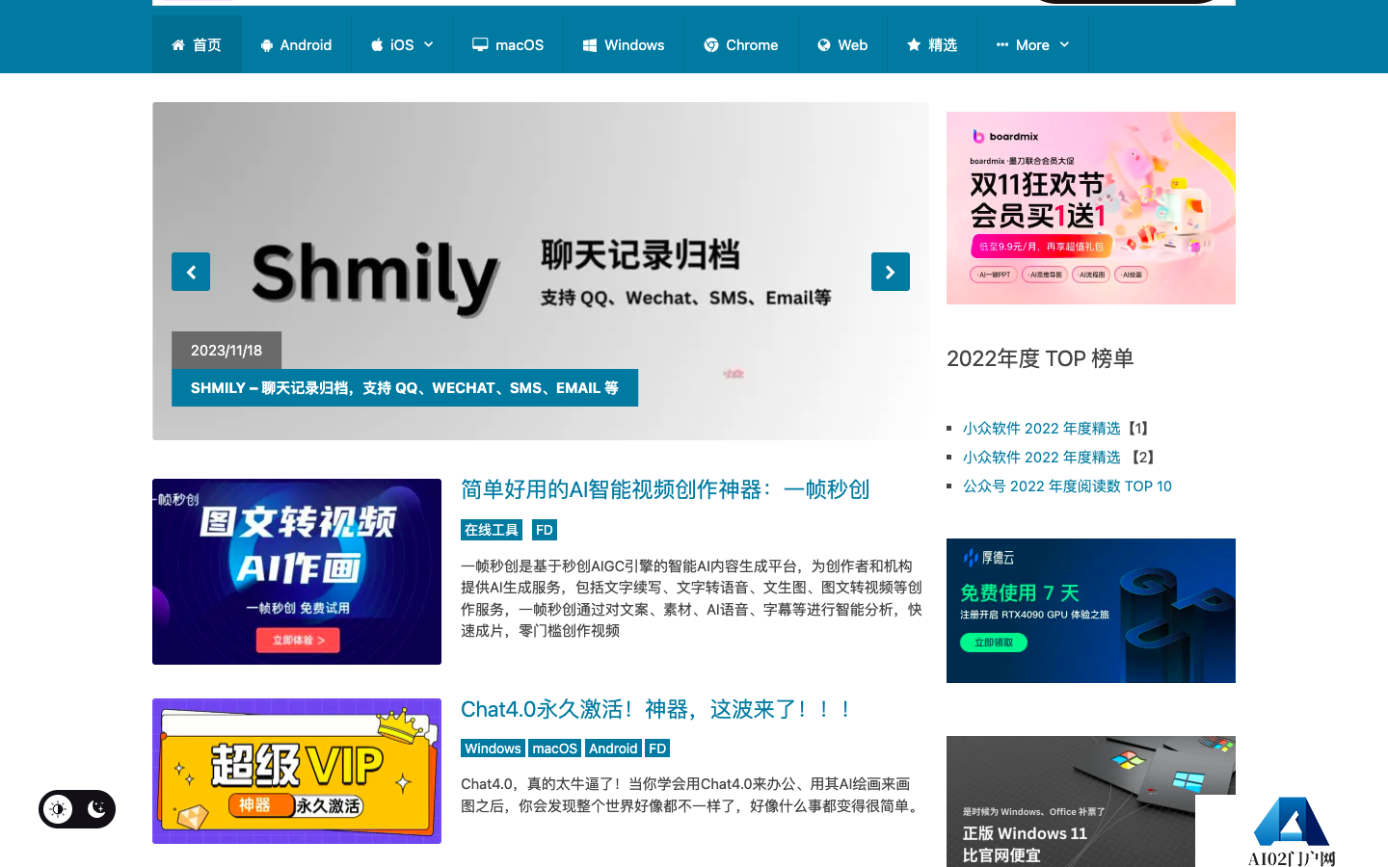Click the Shmily slider banner image
The height and width of the screenshot is (867, 1388).
[541, 271]
